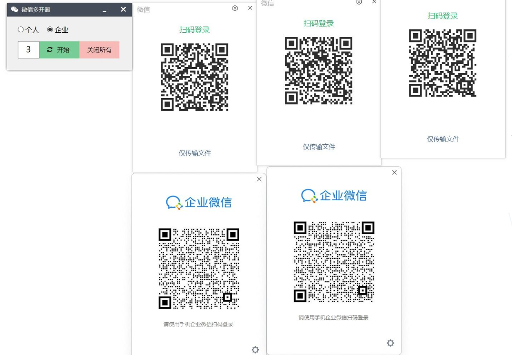Screen dimensions: 512x355
Task: Click the 企业微信 logo in the right window
Action: coord(334,196)
